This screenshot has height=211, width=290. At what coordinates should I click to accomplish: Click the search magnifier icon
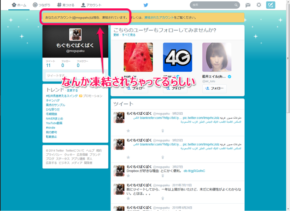236,5
